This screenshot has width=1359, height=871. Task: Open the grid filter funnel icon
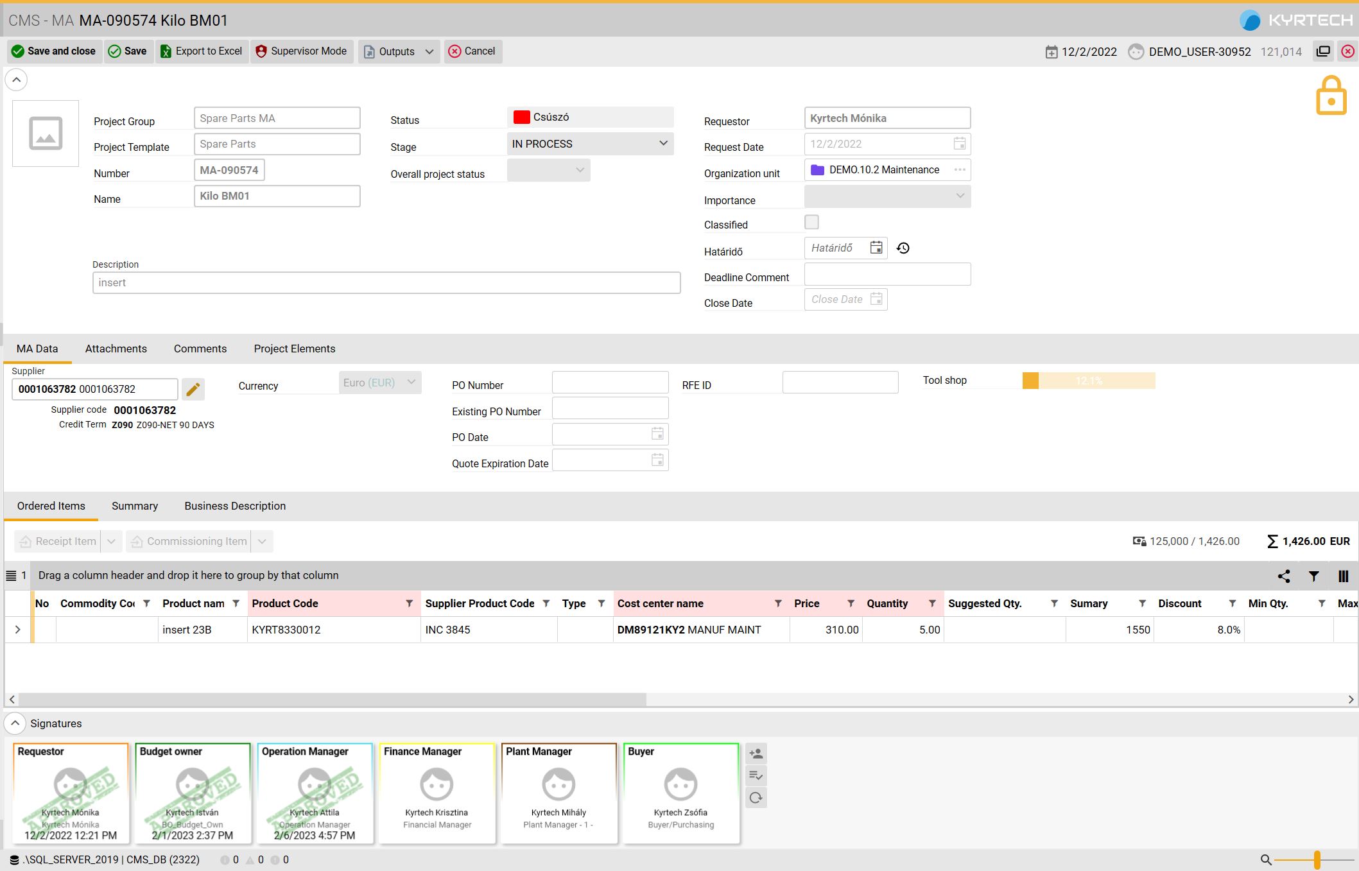pos(1313,576)
